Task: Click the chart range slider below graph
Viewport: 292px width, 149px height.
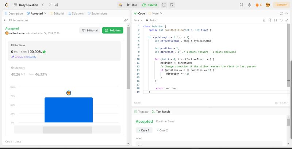Action: (x=67, y=130)
